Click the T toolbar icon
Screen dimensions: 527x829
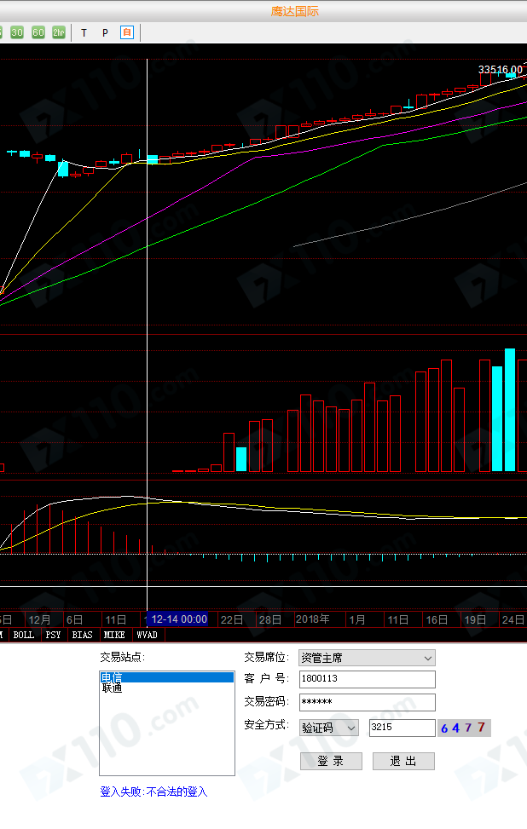pyautogui.click(x=84, y=33)
